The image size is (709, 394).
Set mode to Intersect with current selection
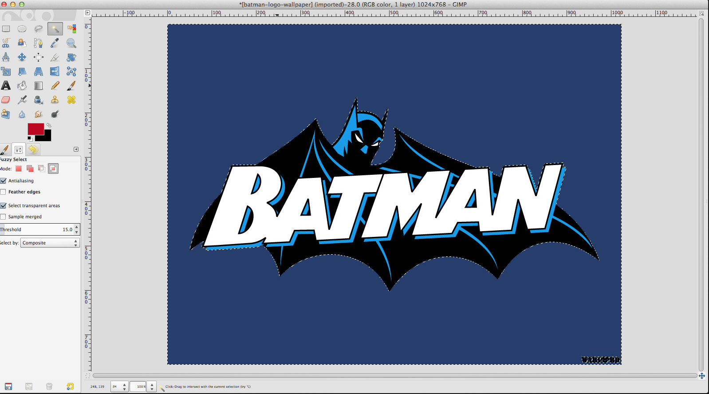pyautogui.click(x=53, y=169)
